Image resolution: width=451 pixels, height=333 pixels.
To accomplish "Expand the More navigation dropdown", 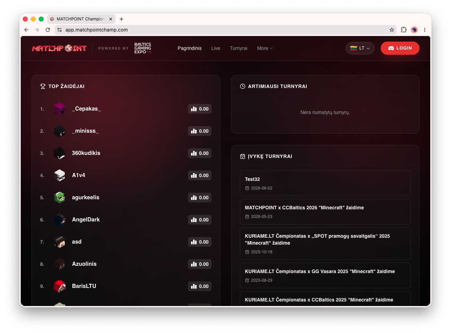I will point(265,48).
